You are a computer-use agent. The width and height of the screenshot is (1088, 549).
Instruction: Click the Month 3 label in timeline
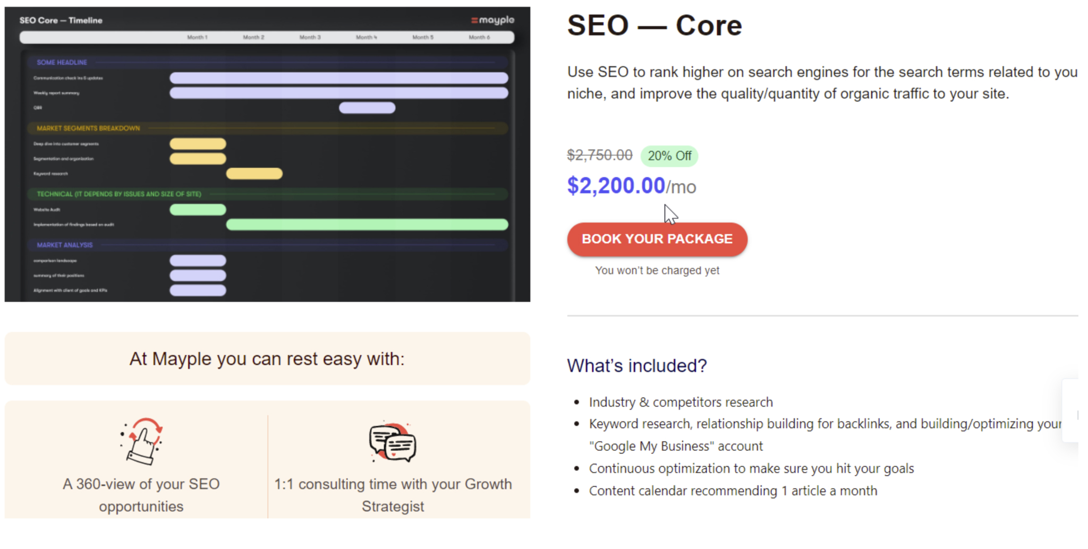click(310, 37)
